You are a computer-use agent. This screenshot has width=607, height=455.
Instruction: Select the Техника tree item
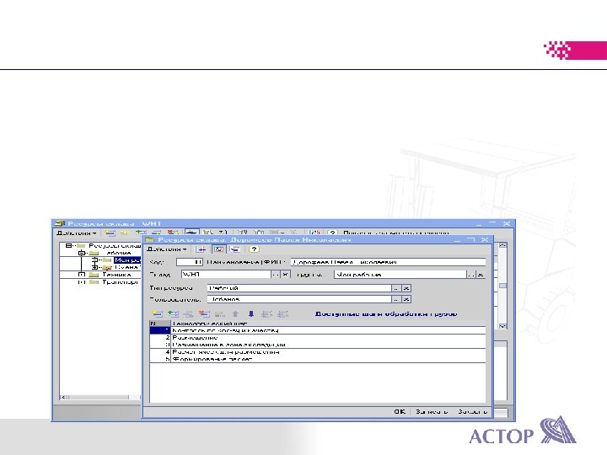[116, 275]
